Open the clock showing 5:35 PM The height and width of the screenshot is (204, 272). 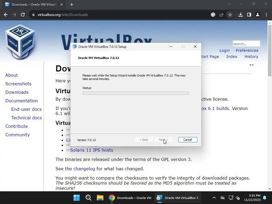(252, 198)
